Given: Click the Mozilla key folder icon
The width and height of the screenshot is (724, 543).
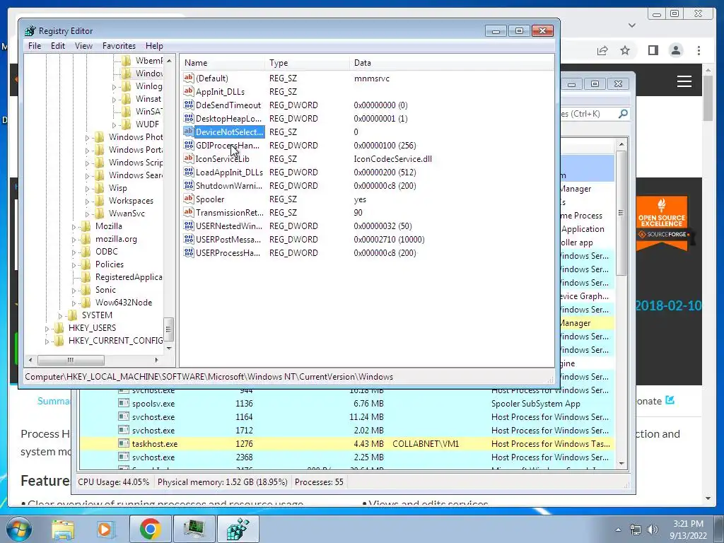Looking at the screenshot, I should (x=86, y=226).
